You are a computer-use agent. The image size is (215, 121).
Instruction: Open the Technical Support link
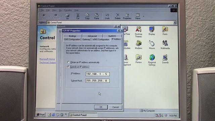coord(47,63)
